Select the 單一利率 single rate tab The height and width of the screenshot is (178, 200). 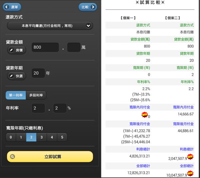(x=16, y=95)
